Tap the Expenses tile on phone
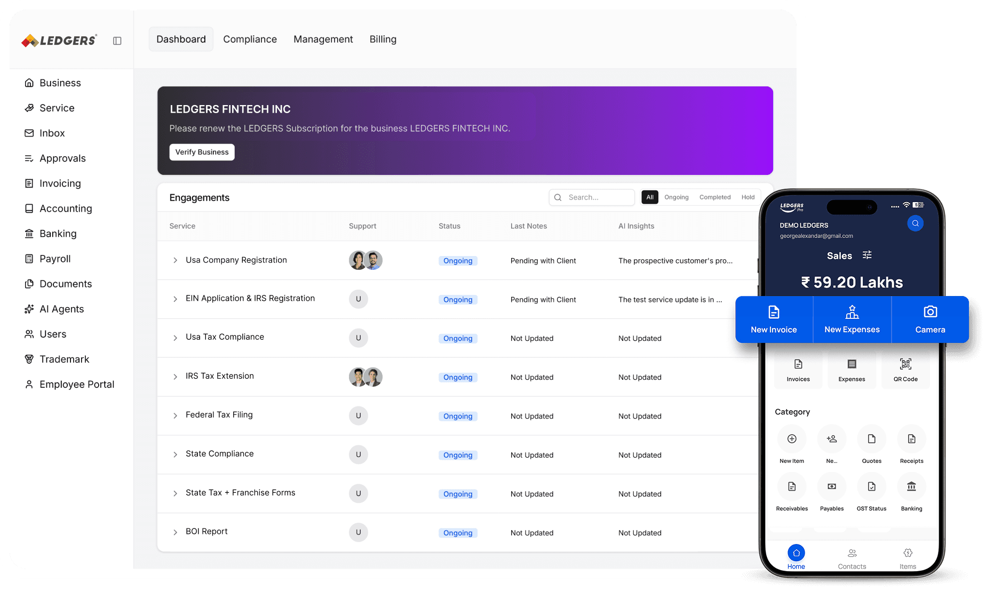The height and width of the screenshot is (592, 986). click(852, 370)
